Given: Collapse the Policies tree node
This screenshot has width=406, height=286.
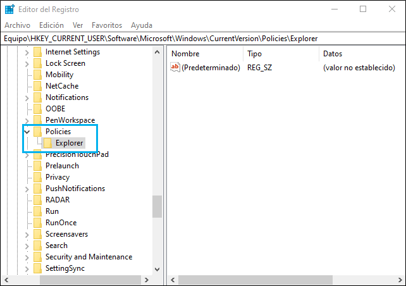Looking at the screenshot, I should pyautogui.click(x=27, y=132).
